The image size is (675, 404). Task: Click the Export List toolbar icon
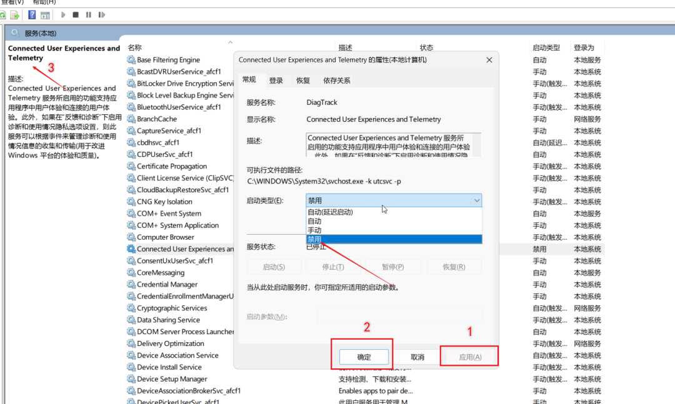14,14
